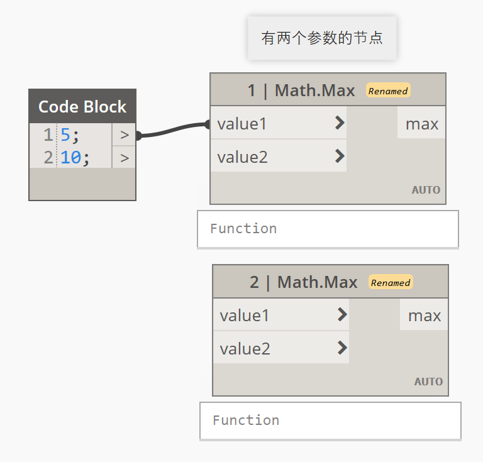This screenshot has width=483, height=462.
Task: Click the second output port arrow of Code Block
Action: [x=124, y=158]
